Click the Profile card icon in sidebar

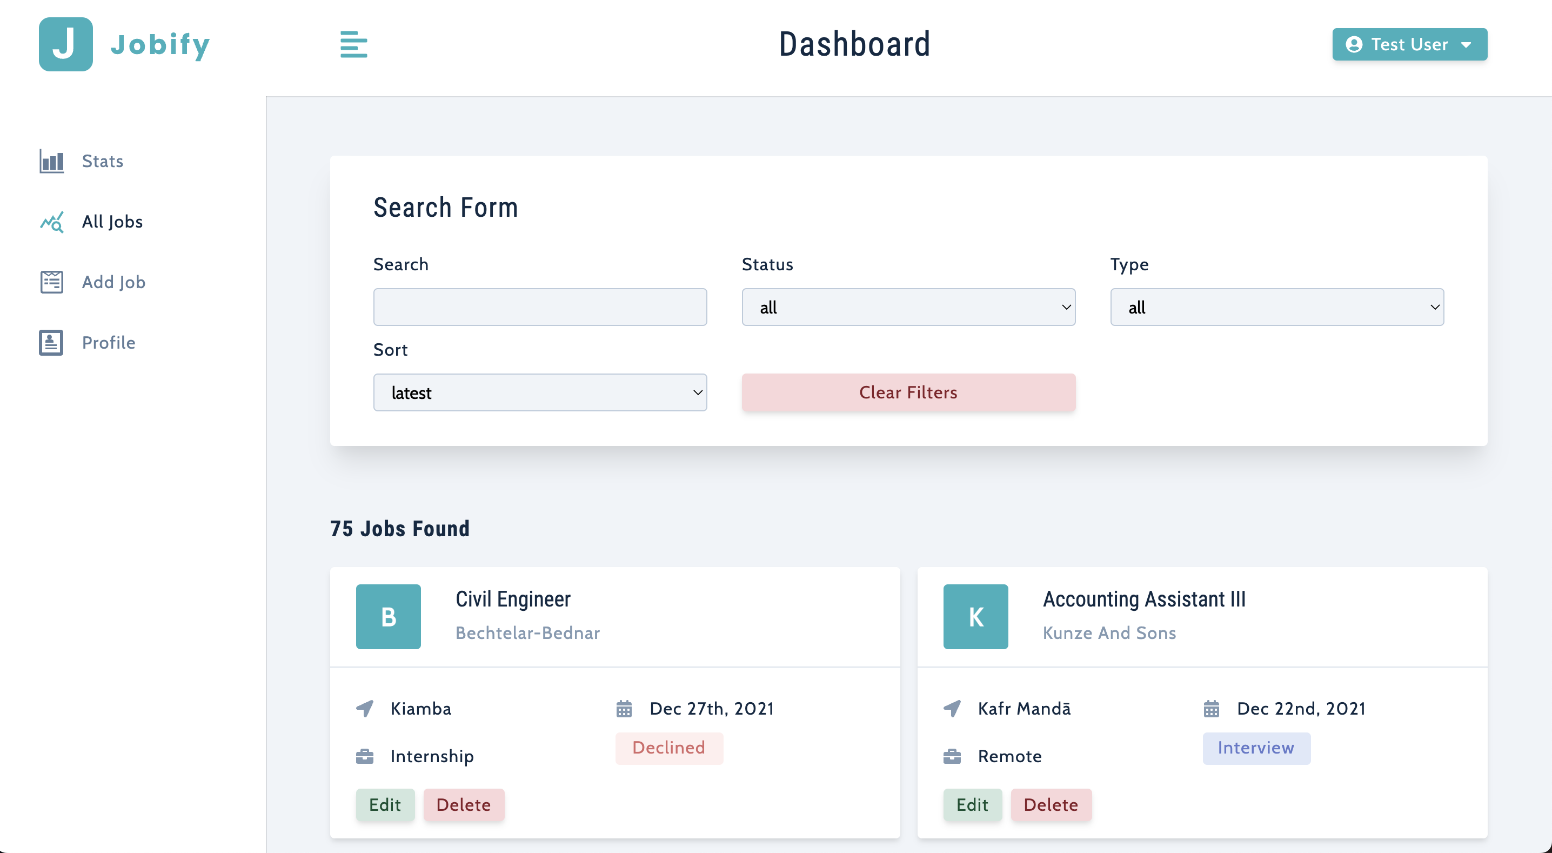pos(51,342)
